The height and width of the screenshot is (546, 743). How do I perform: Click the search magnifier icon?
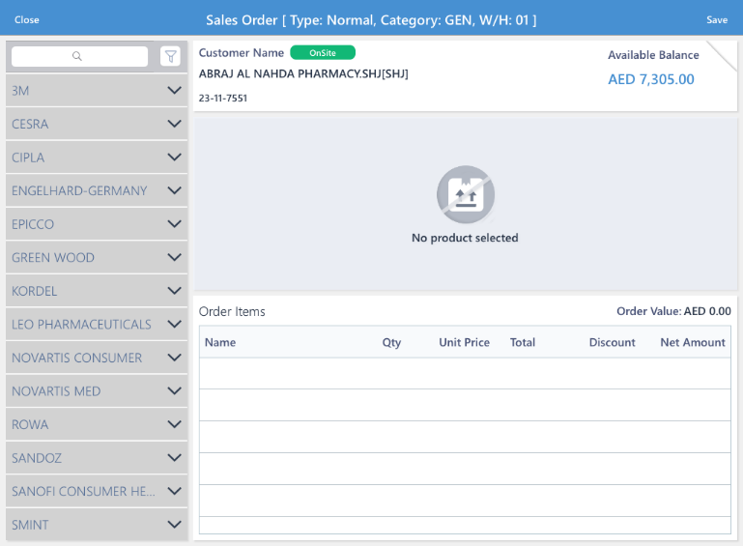[x=76, y=56]
